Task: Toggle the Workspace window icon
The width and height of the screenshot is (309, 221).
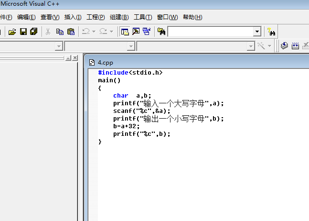Action: pyautogui.click(x=125, y=32)
